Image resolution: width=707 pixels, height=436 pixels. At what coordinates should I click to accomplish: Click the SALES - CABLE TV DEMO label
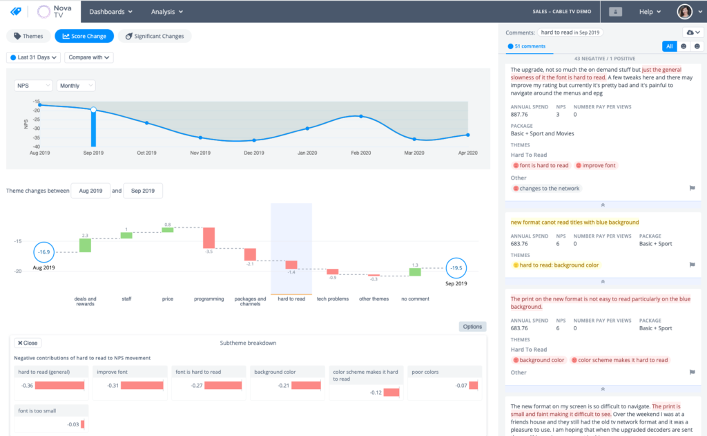561,12
